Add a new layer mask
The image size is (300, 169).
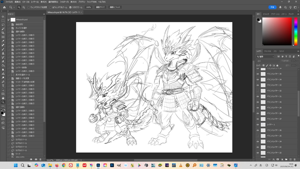pos(278,159)
